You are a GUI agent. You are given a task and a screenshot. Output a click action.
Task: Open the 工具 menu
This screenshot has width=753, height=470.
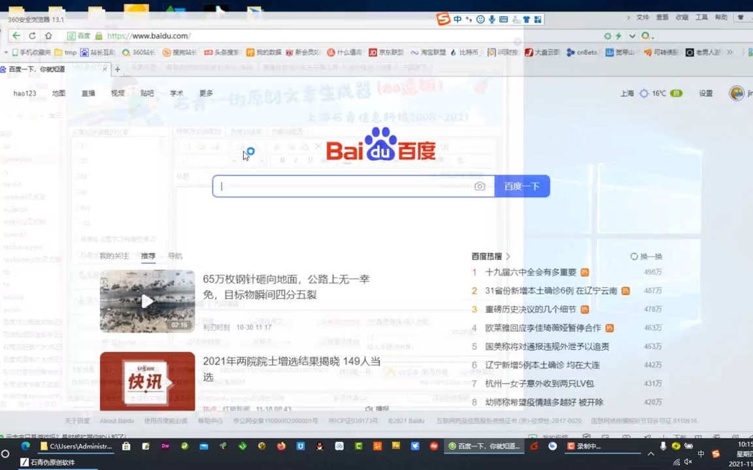(701, 17)
